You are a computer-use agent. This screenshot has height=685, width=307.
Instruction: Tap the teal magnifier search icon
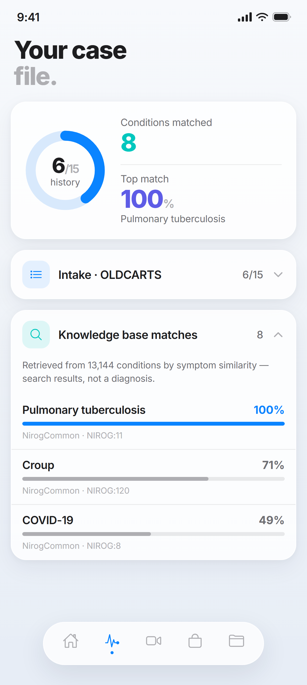point(36,335)
